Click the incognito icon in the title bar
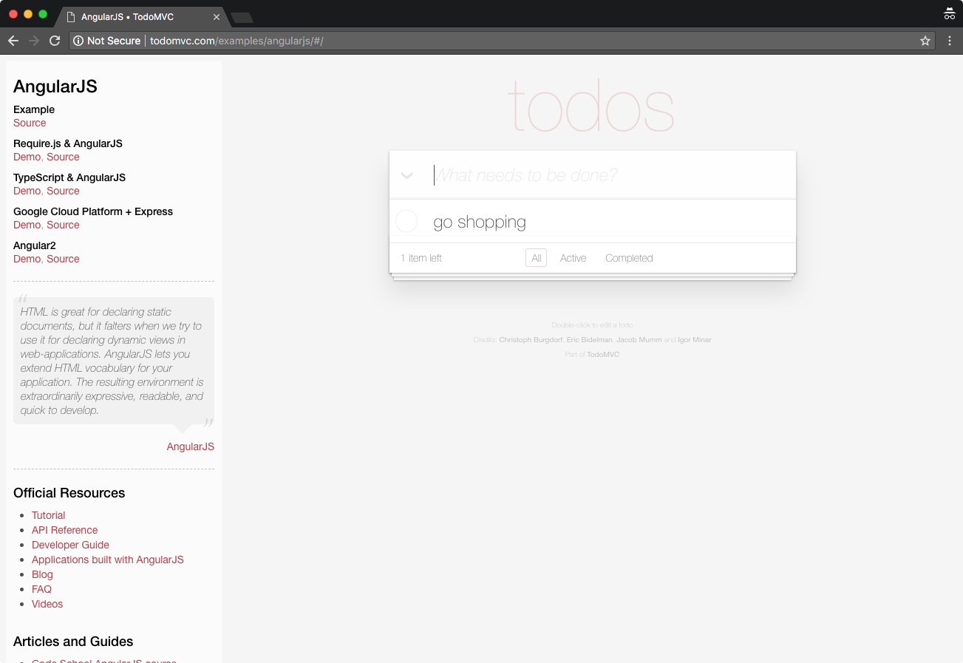Image resolution: width=963 pixels, height=663 pixels. (950, 13)
